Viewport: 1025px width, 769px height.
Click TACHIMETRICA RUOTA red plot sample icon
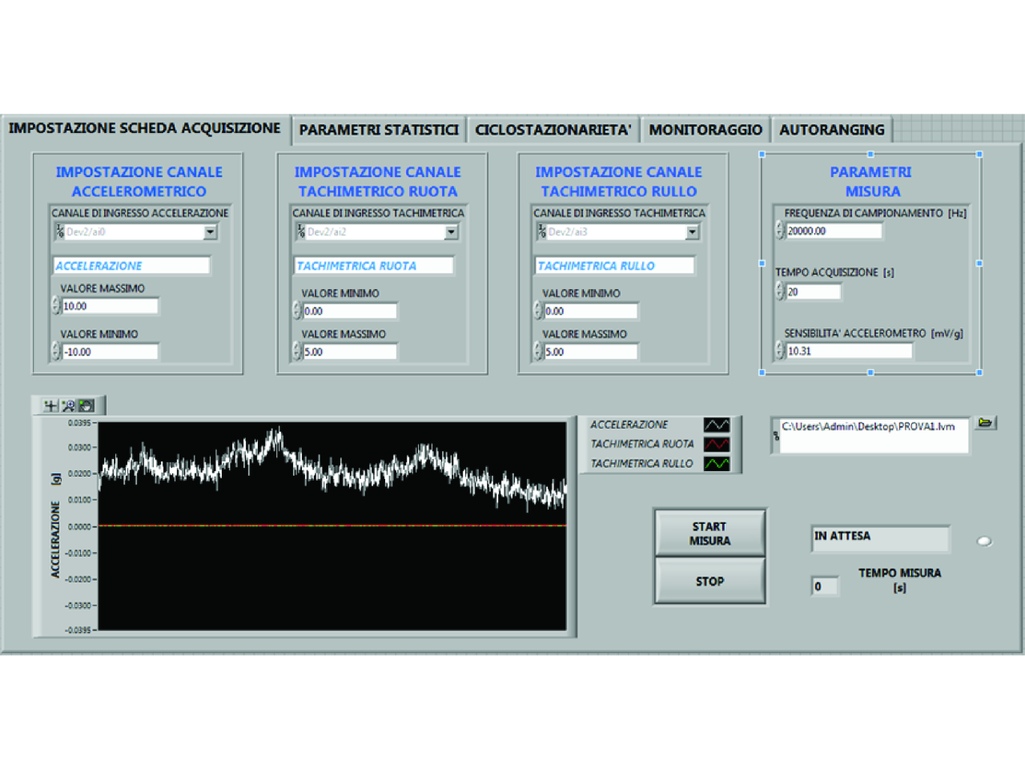(x=717, y=444)
